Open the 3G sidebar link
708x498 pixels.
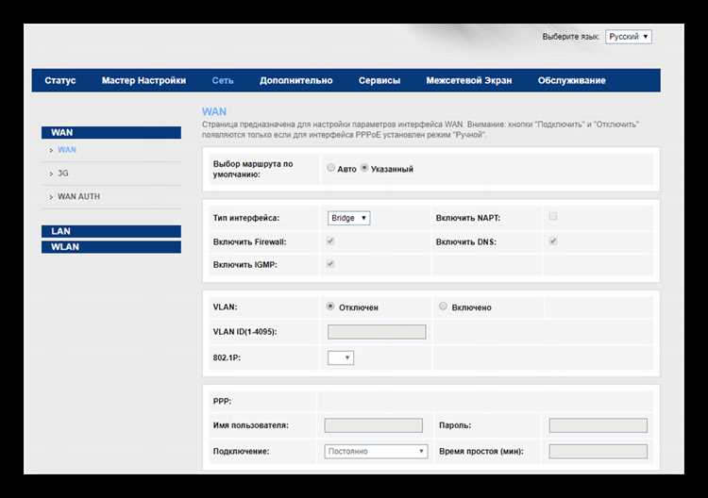(x=62, y=174)
